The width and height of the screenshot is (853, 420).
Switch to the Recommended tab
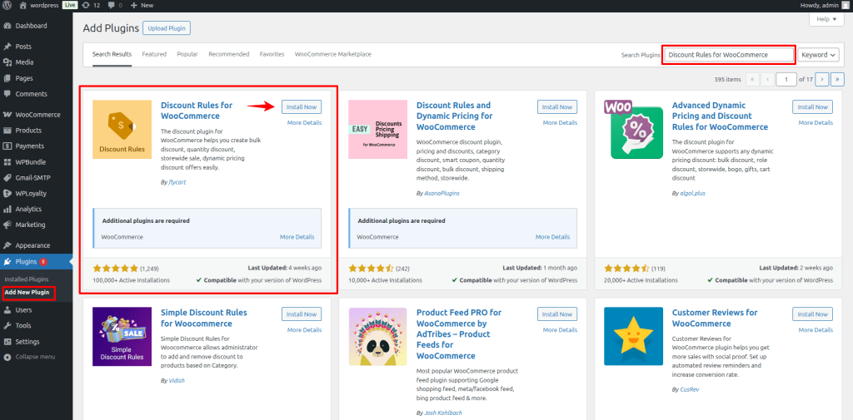pos(228,54)
